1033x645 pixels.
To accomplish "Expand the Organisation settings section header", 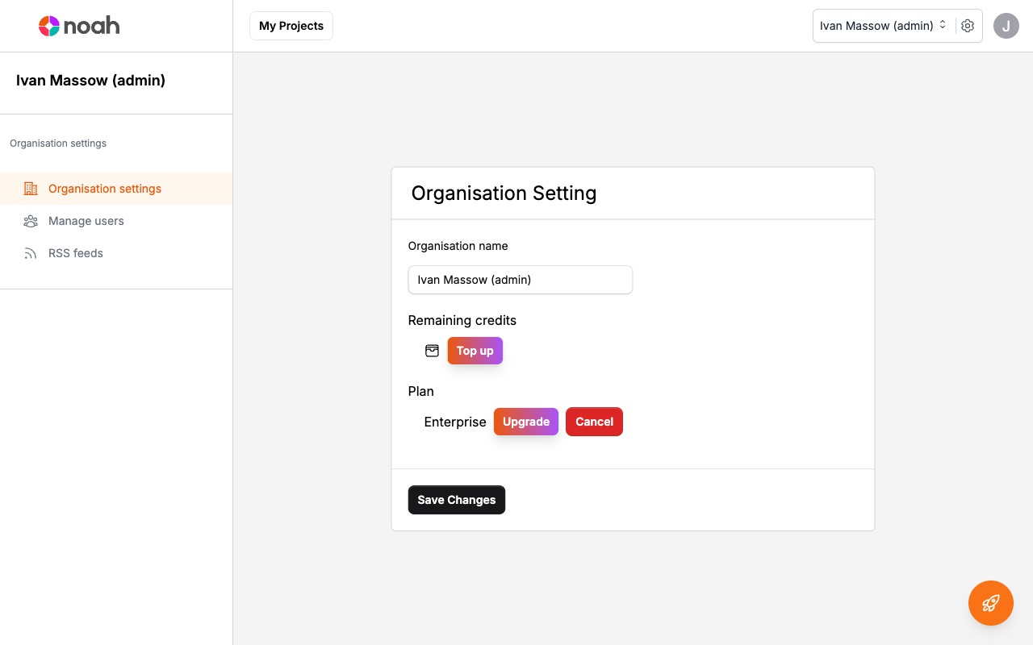I will [57, 143].
